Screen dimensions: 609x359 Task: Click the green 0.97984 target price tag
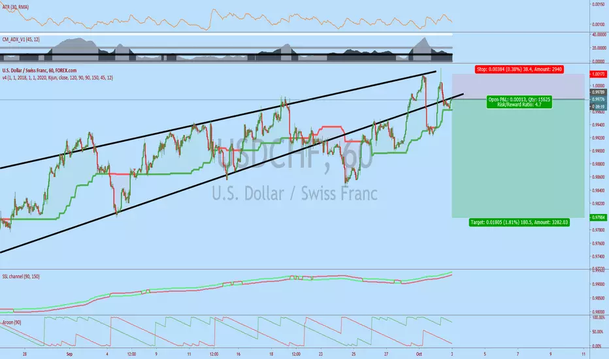coord(599,217)
